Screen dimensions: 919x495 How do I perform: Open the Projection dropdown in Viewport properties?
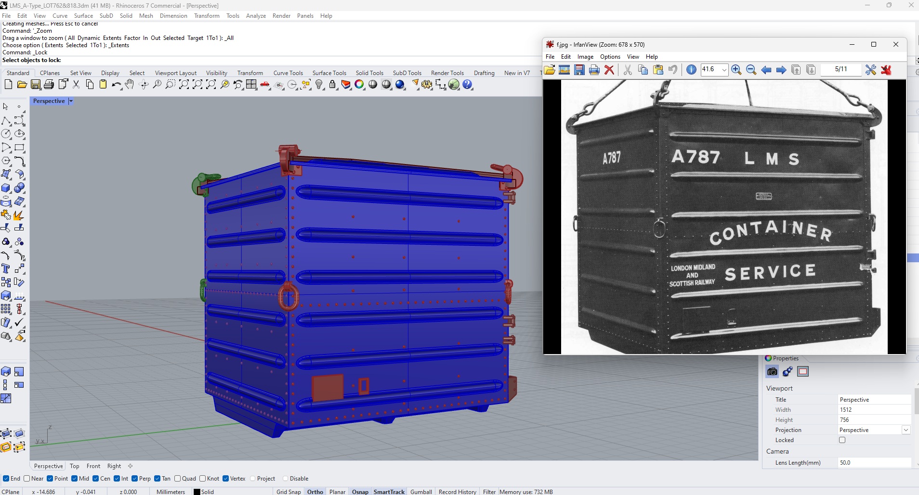tap(906, 430)
